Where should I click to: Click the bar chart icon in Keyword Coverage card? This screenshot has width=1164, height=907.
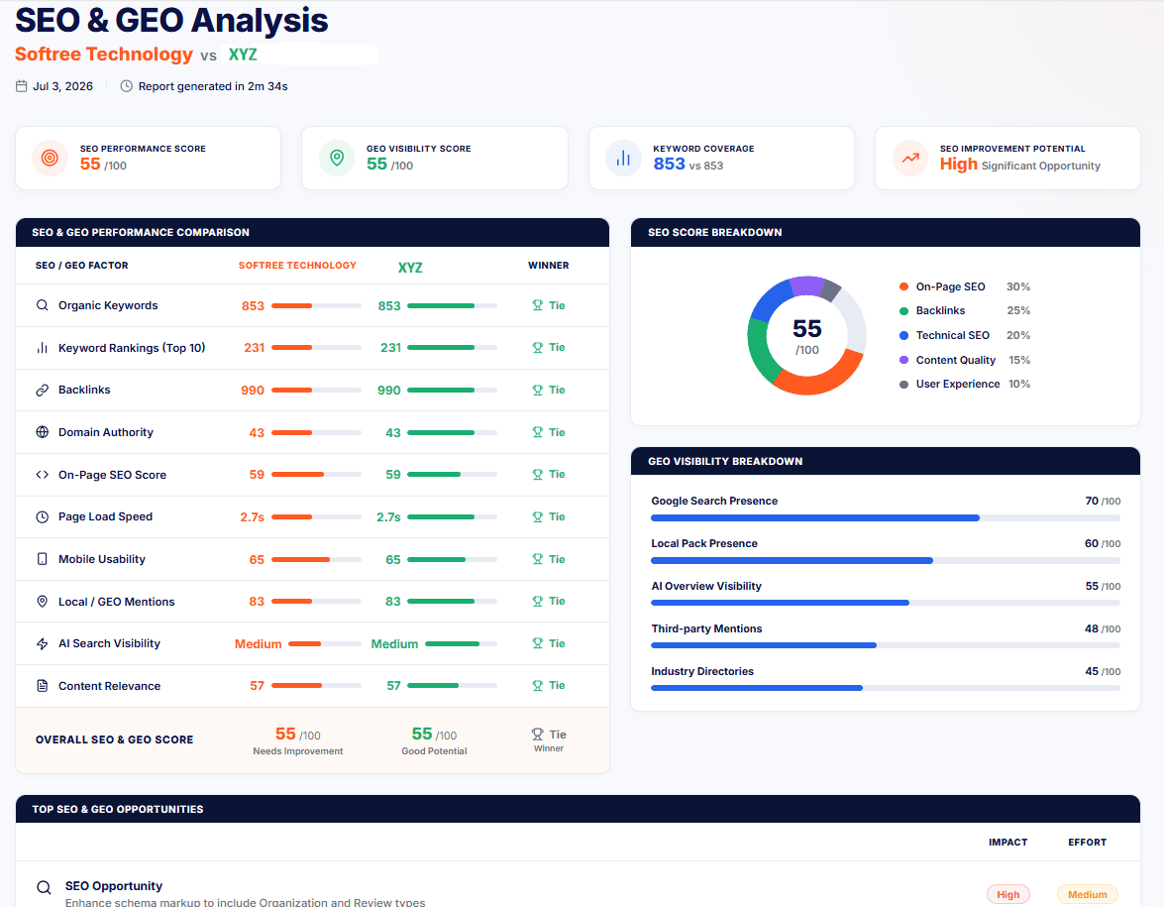(x=623, y=158)
